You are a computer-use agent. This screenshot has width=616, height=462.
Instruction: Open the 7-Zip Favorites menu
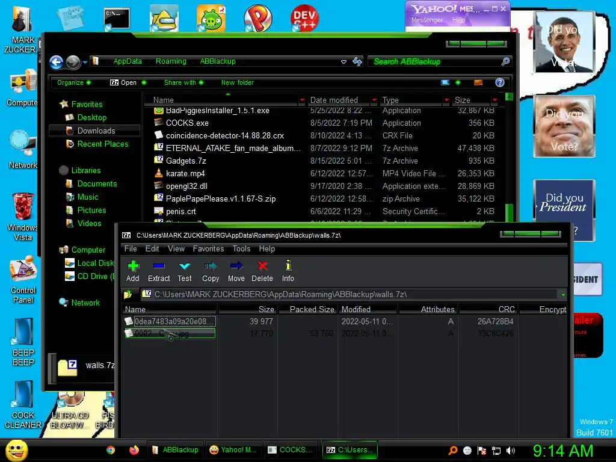point(208,248)
